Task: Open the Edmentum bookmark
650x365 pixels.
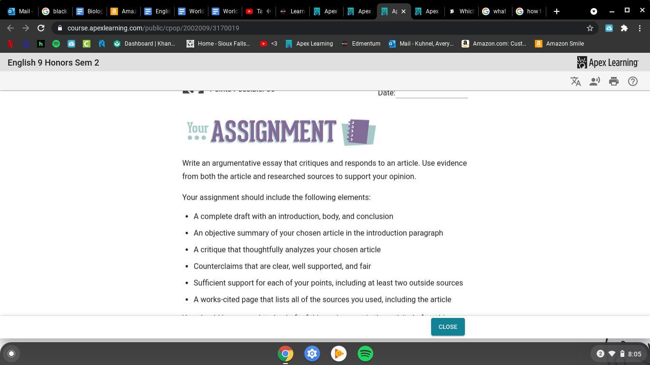Action: click(361, 44)
